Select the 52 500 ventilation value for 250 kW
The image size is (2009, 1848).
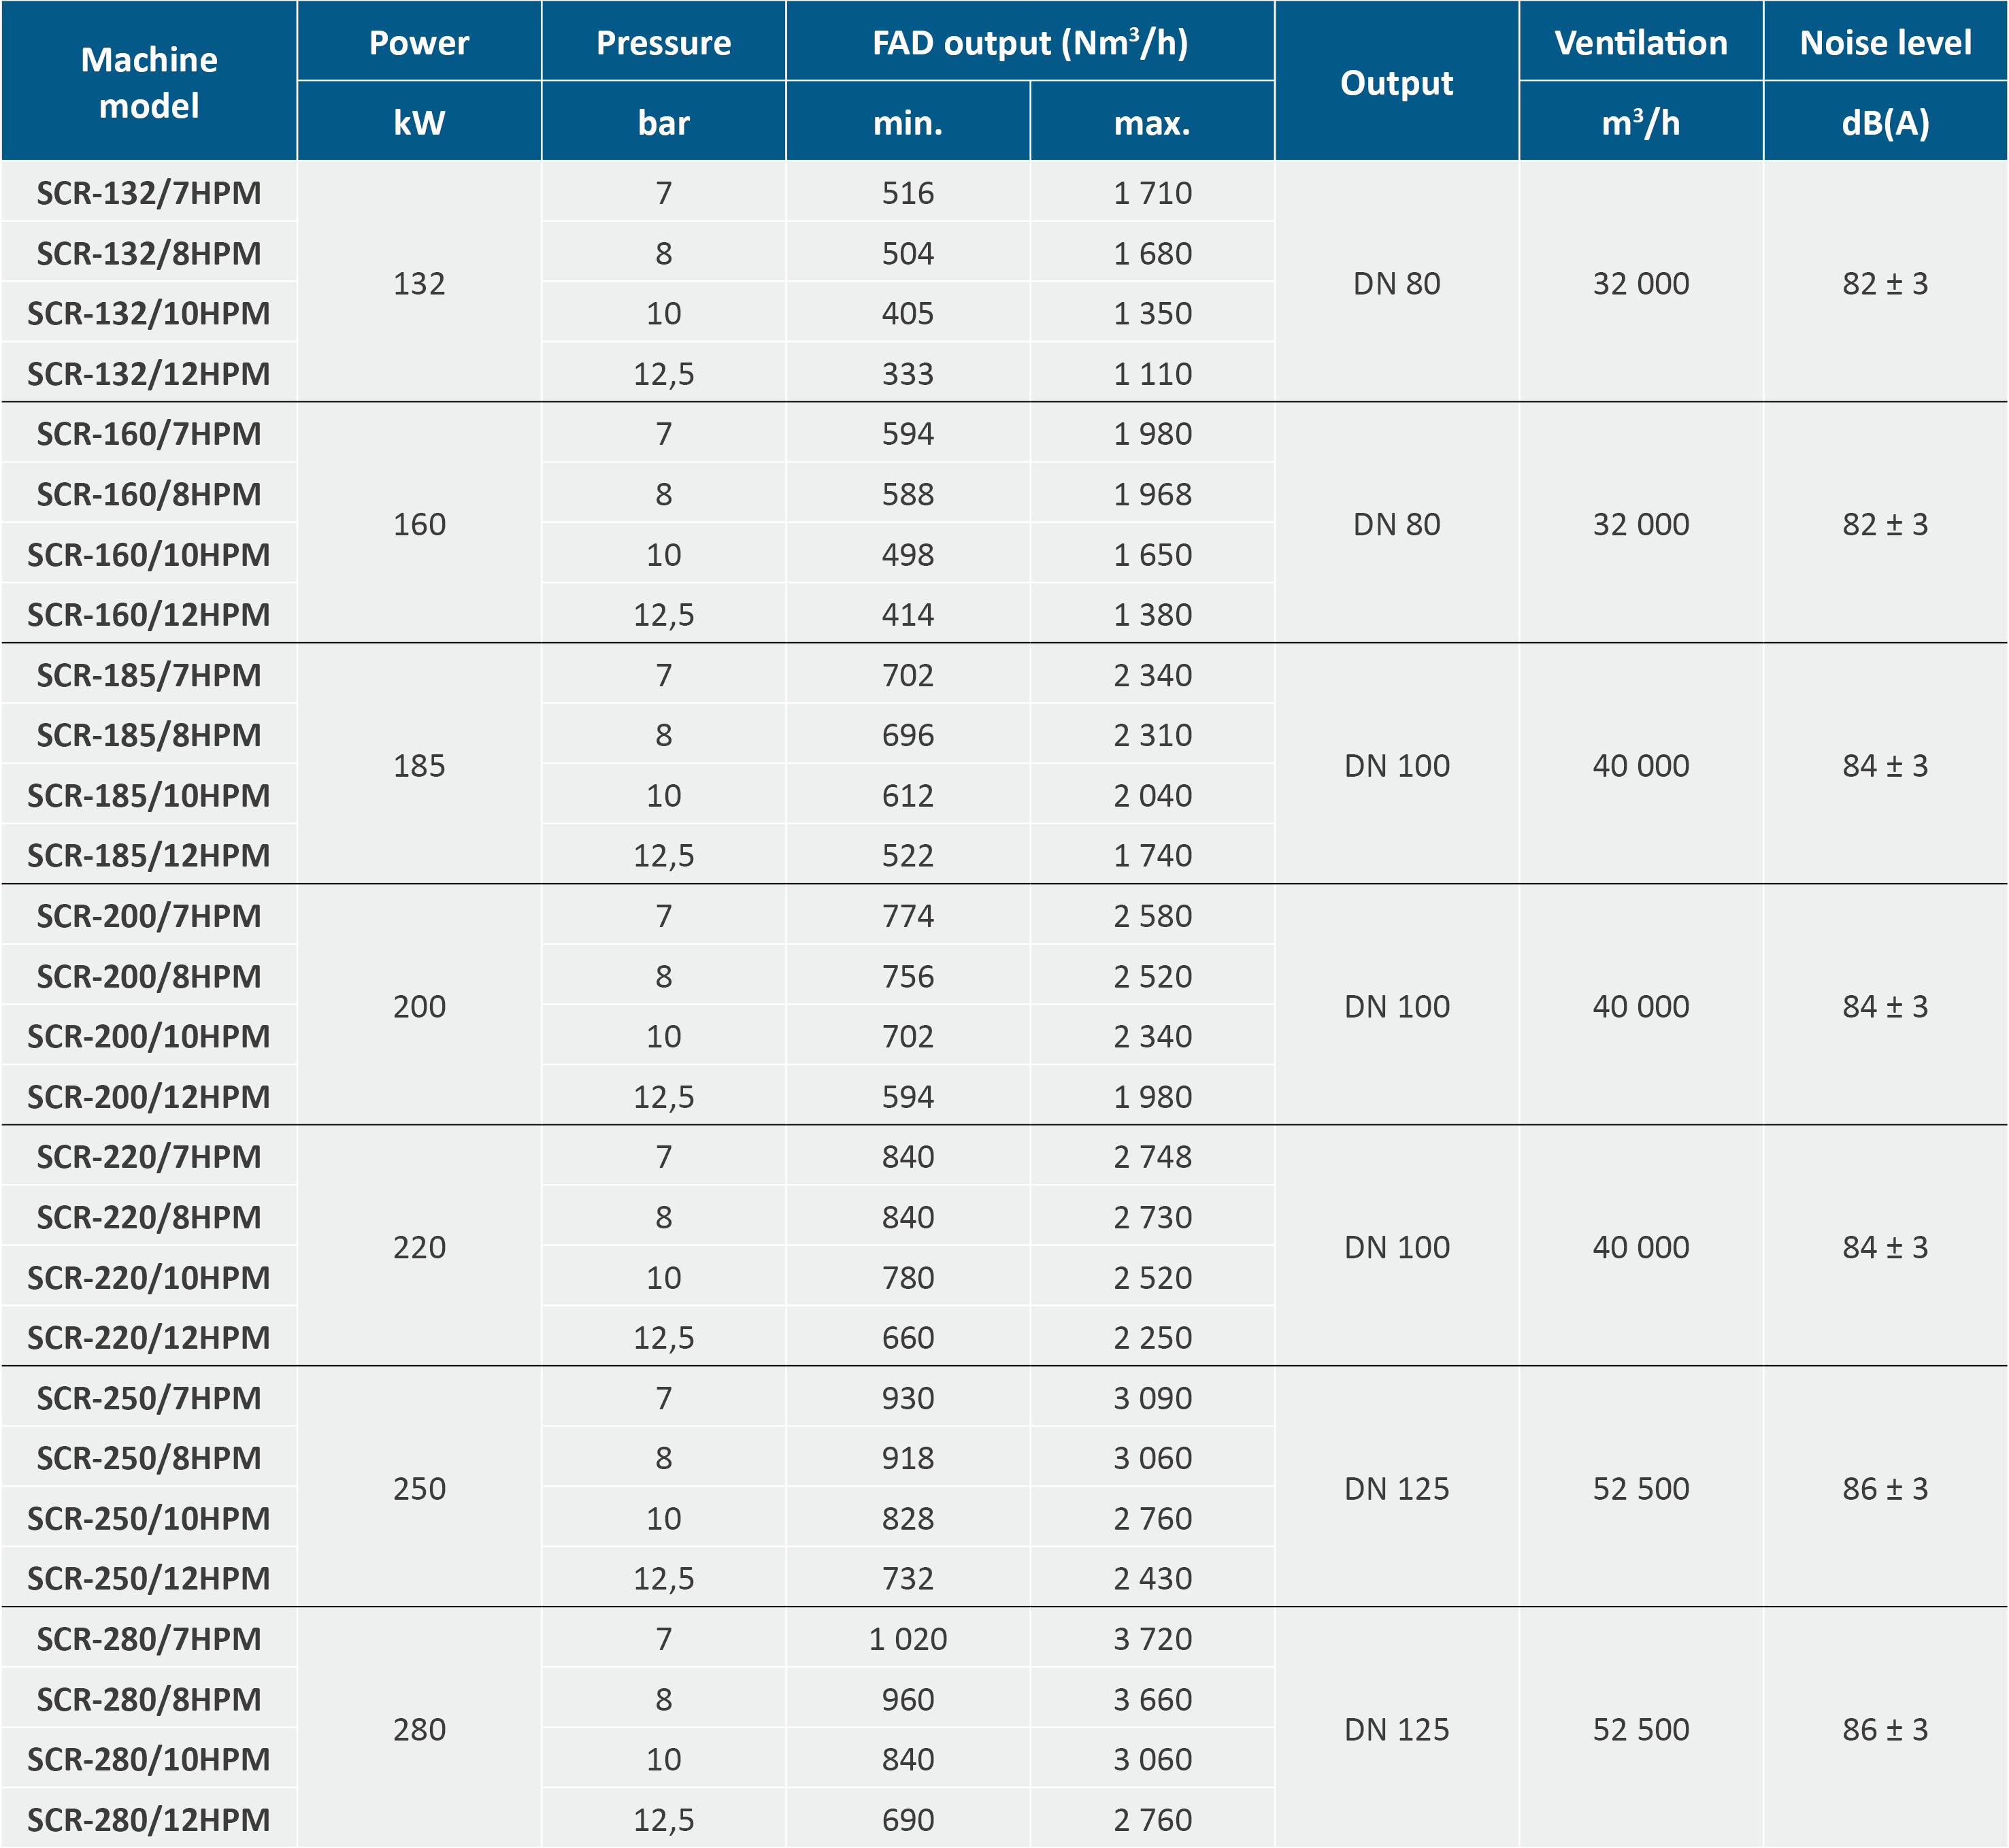(1640, 1488)
